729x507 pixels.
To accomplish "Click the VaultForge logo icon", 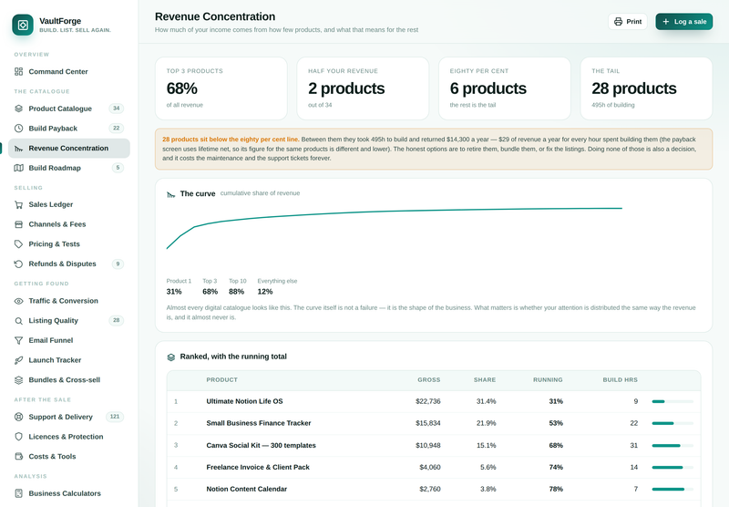I will [x=23, y=25].
